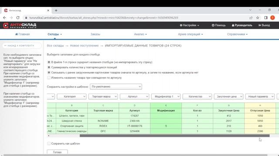Select selling price cell 5950
279x156 pixels.
260,121
